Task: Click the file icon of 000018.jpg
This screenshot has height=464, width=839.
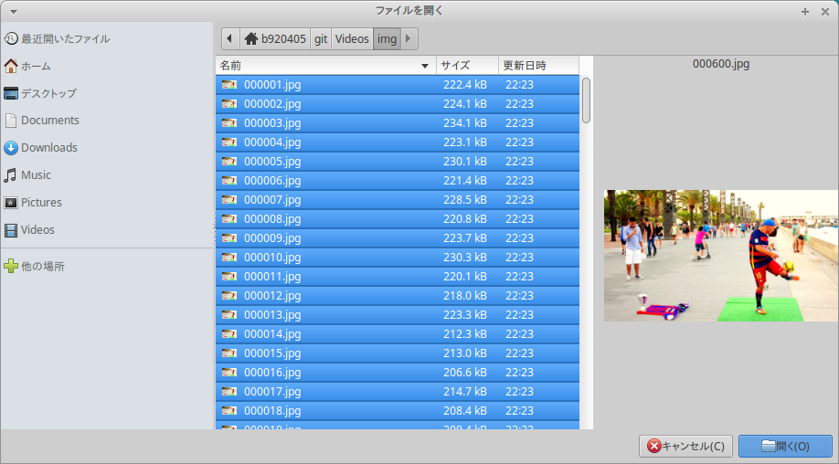Action: point(229,410)
